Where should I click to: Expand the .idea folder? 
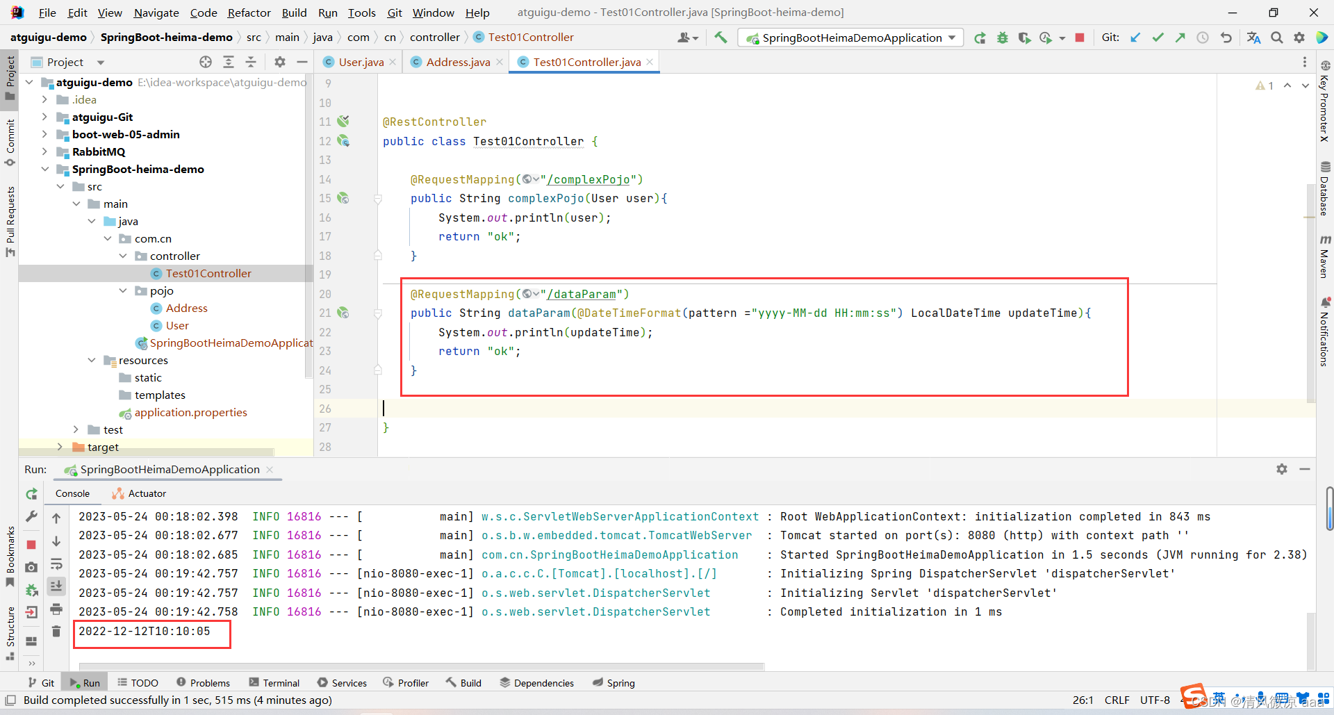[x=44, y=99]
